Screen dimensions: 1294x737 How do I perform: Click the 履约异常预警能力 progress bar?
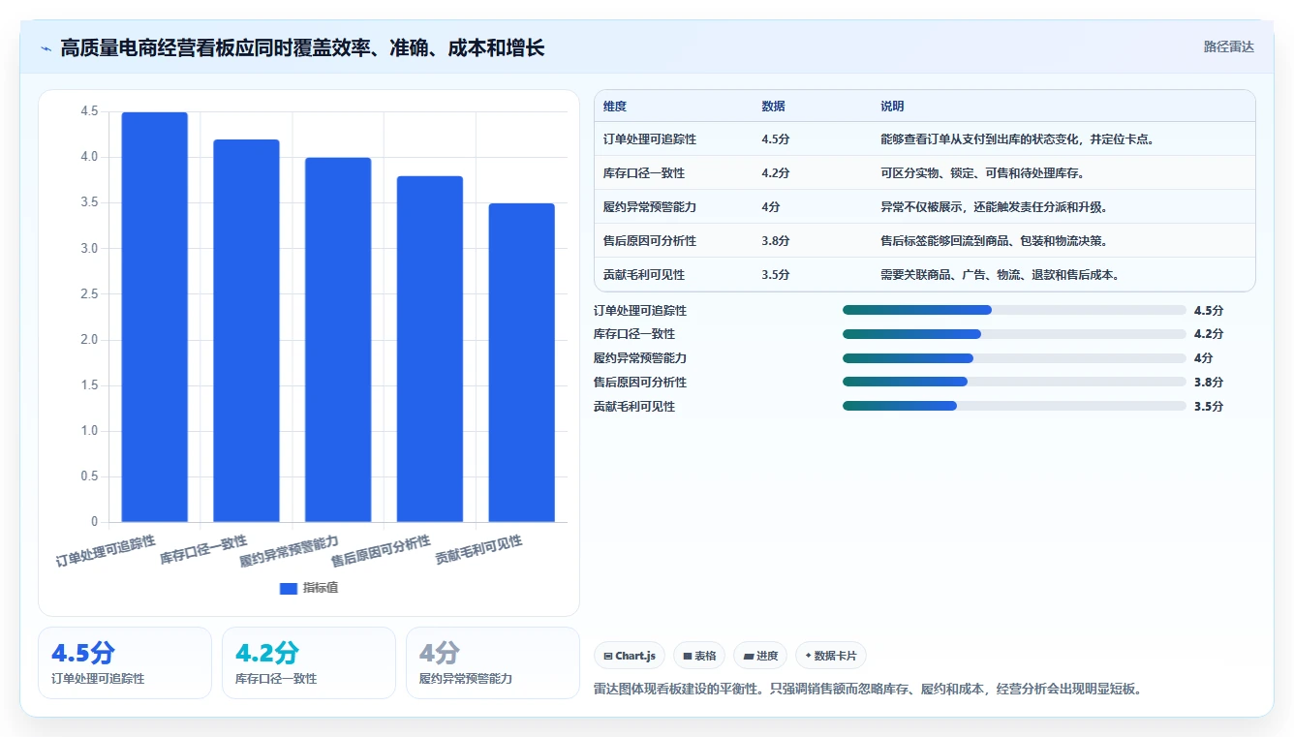1014,358
